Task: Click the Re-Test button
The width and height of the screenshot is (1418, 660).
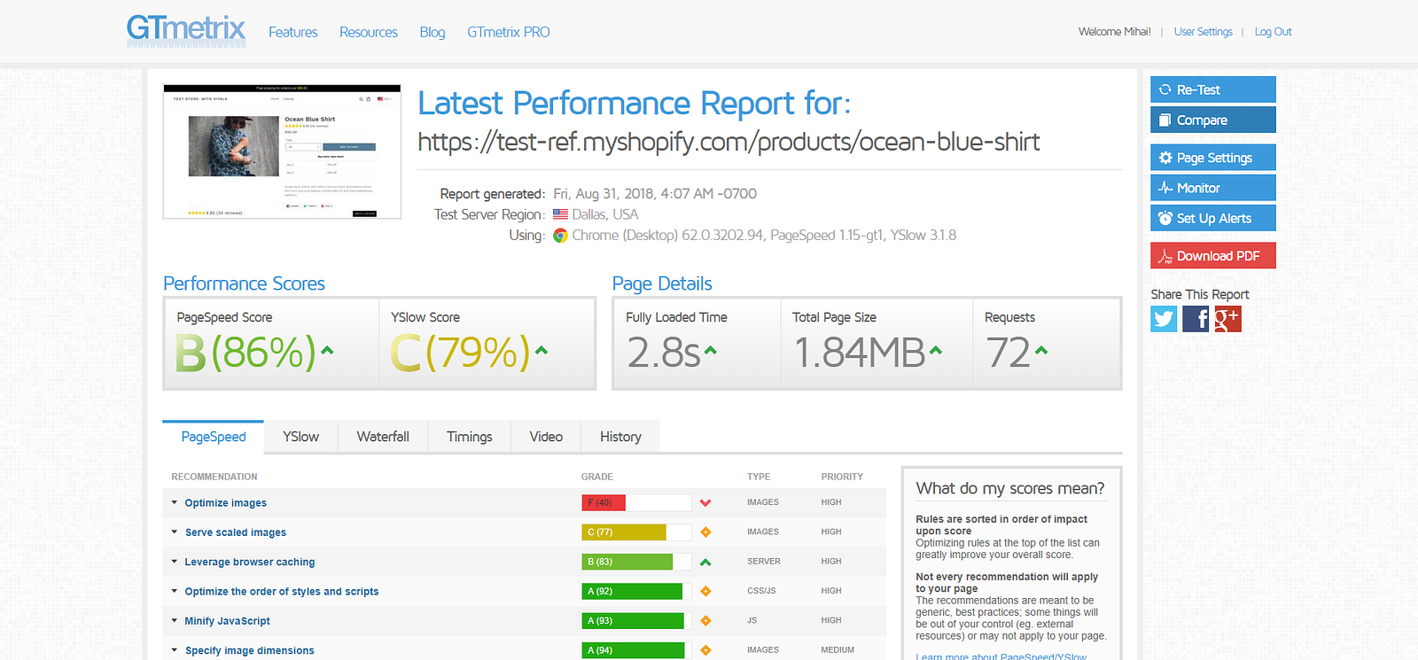Action: tap(1212, 89)
